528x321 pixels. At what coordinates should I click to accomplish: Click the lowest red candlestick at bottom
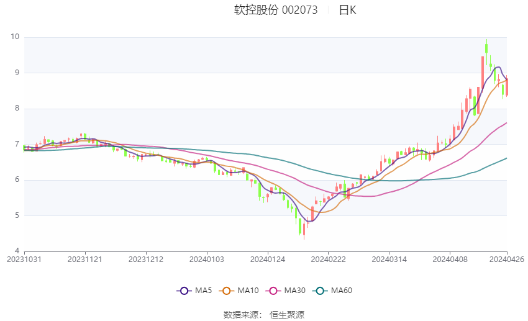click(x=304, y=230)
